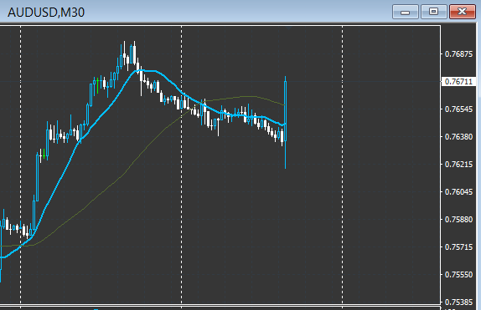
Task: Click the highest candle at the chart peak
Action: pyautogui.click(x=134, y=53)
